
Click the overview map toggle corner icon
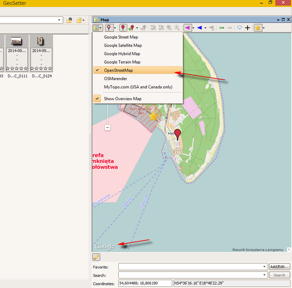(x=289, y=250)
